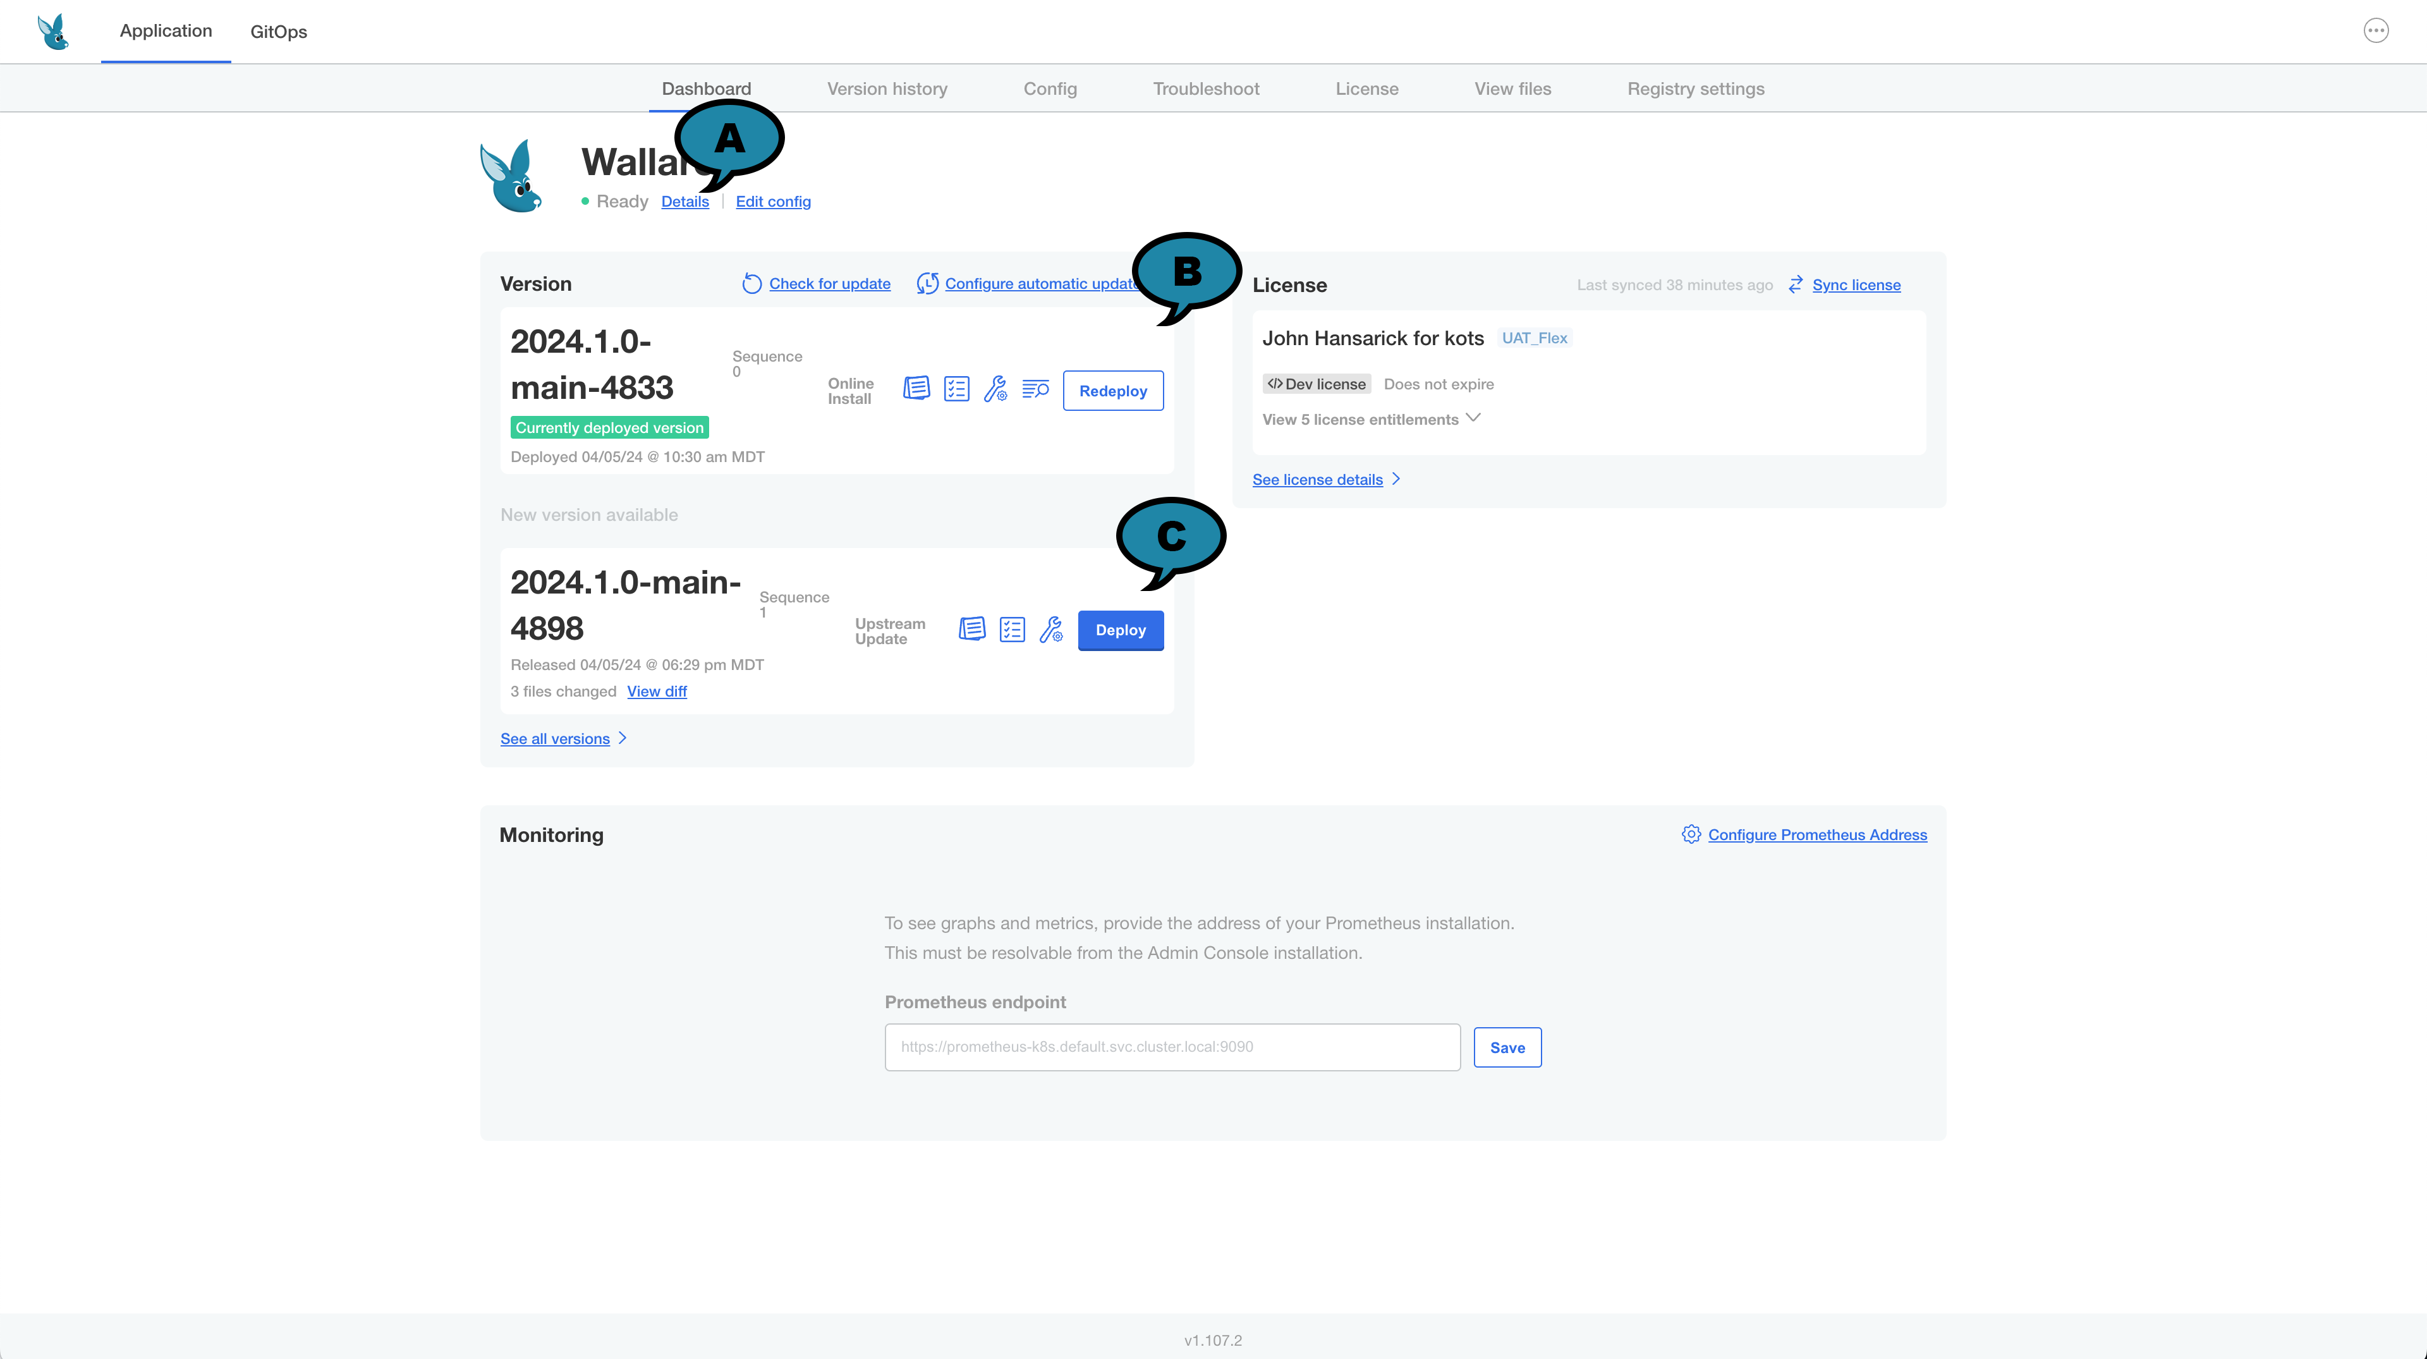Open See all versions link
The image size is (2427, 1359).
(555, 739)
